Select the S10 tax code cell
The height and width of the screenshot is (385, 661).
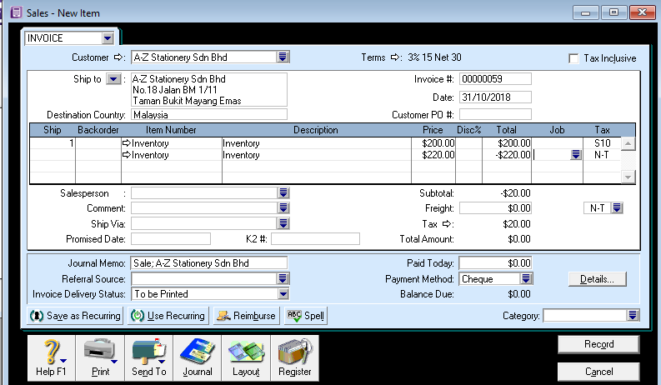[602, 143]
